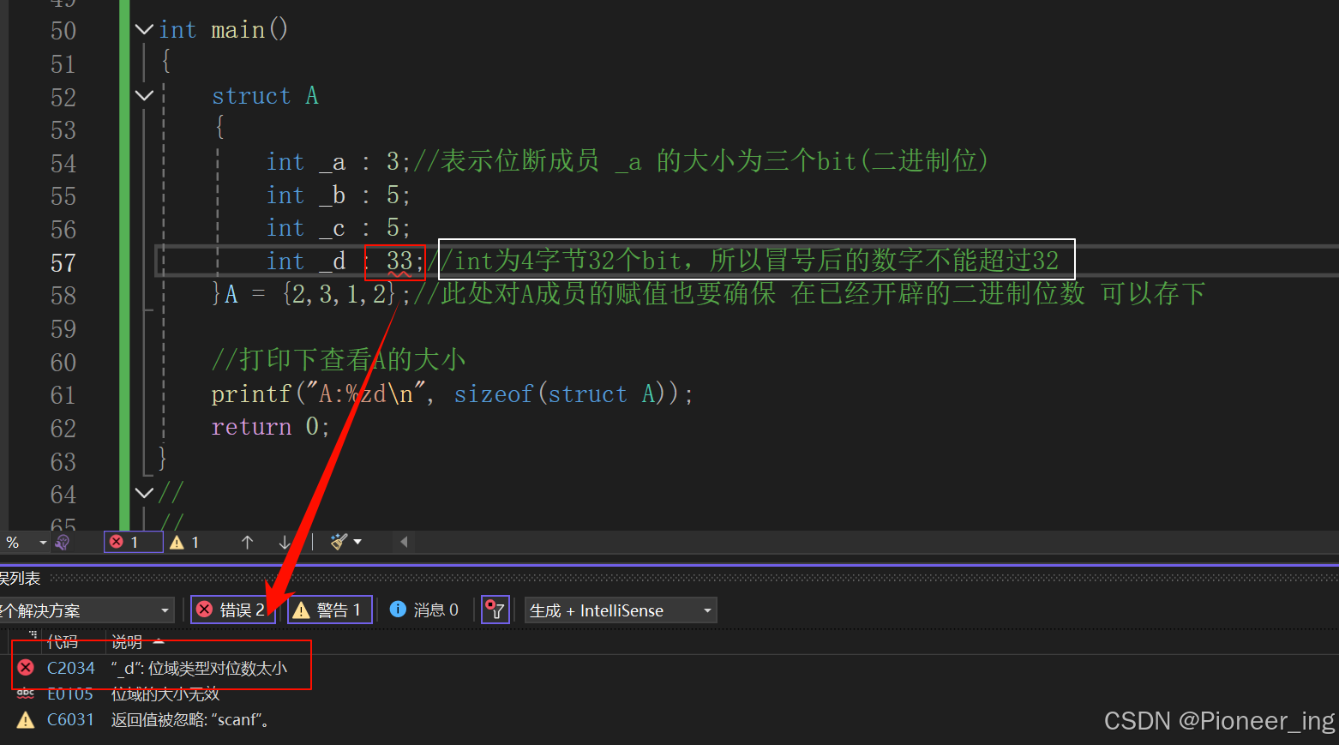
Task: Open the E0105 error code link
Action: coord(70,694)
